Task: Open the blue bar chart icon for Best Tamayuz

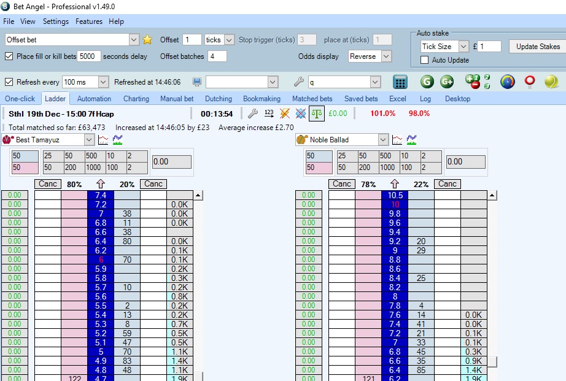Action: click(118, 140)
